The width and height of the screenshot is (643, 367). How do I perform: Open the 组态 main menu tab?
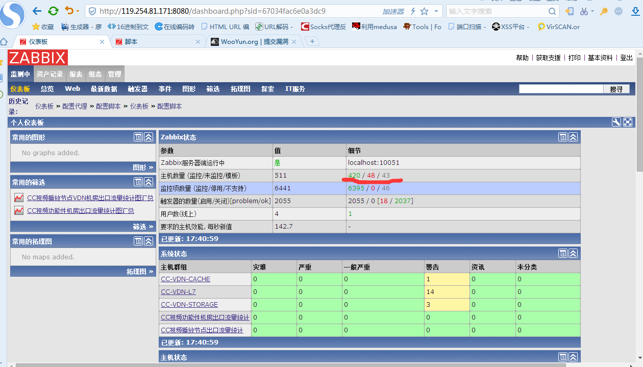[95, 74]
